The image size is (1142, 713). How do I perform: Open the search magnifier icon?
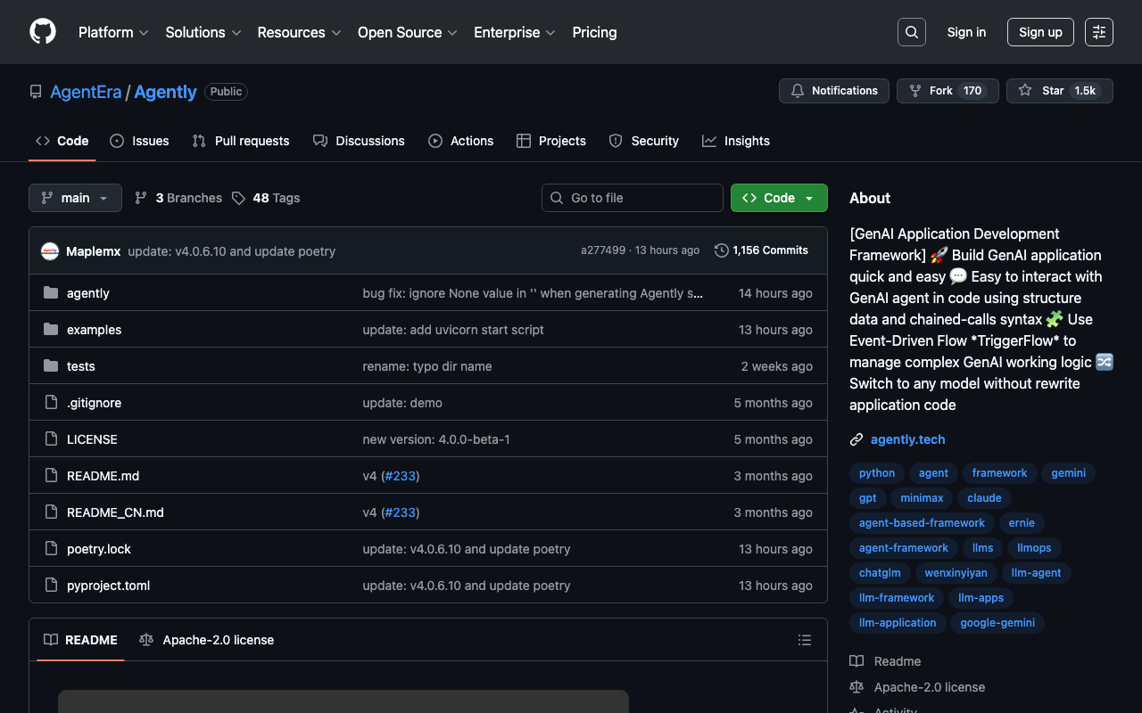[x=911, y=32]
